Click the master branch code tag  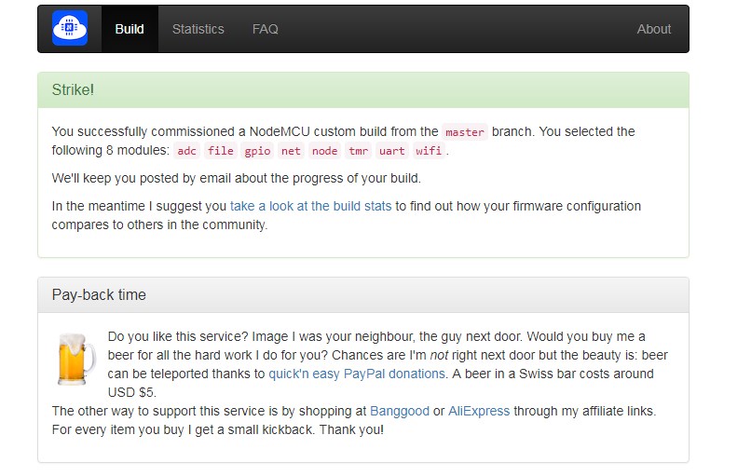(465, 132)
